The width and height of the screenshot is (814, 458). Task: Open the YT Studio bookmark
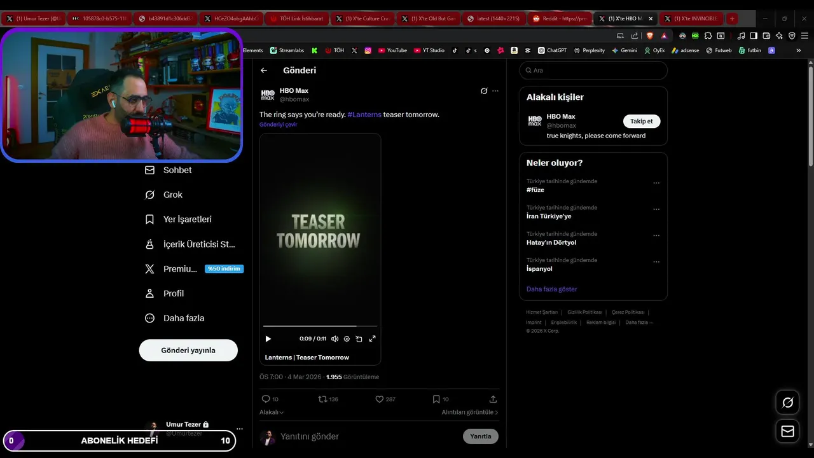coord(429,50)
